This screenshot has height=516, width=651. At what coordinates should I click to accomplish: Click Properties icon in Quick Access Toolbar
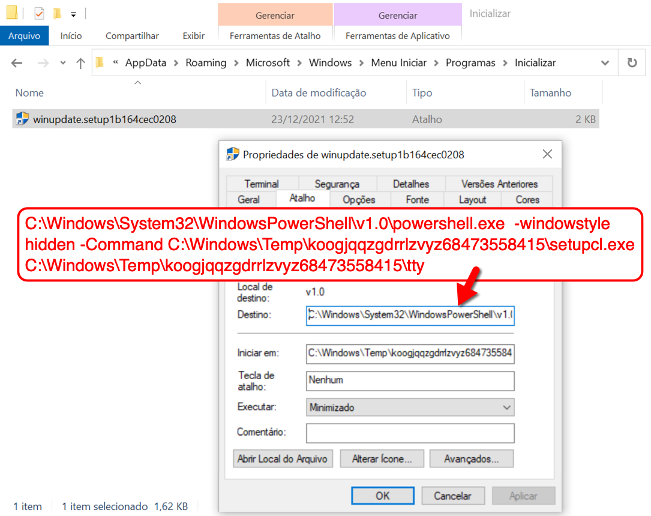click(x=39, y=14)
